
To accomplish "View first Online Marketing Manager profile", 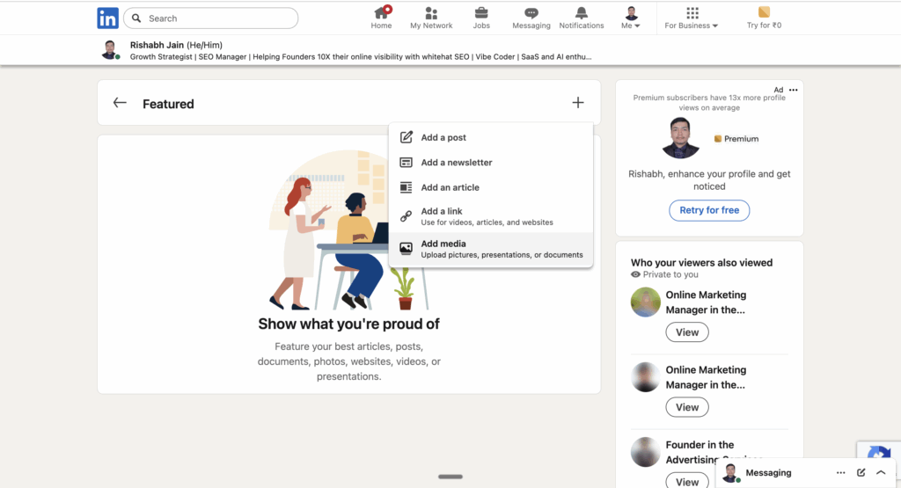I will (687, 332).
